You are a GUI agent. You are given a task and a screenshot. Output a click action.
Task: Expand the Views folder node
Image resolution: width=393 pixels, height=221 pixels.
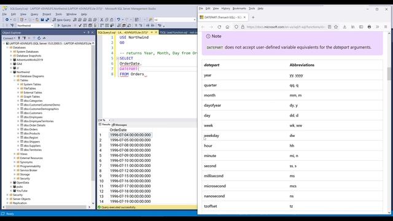click(15, 154)
